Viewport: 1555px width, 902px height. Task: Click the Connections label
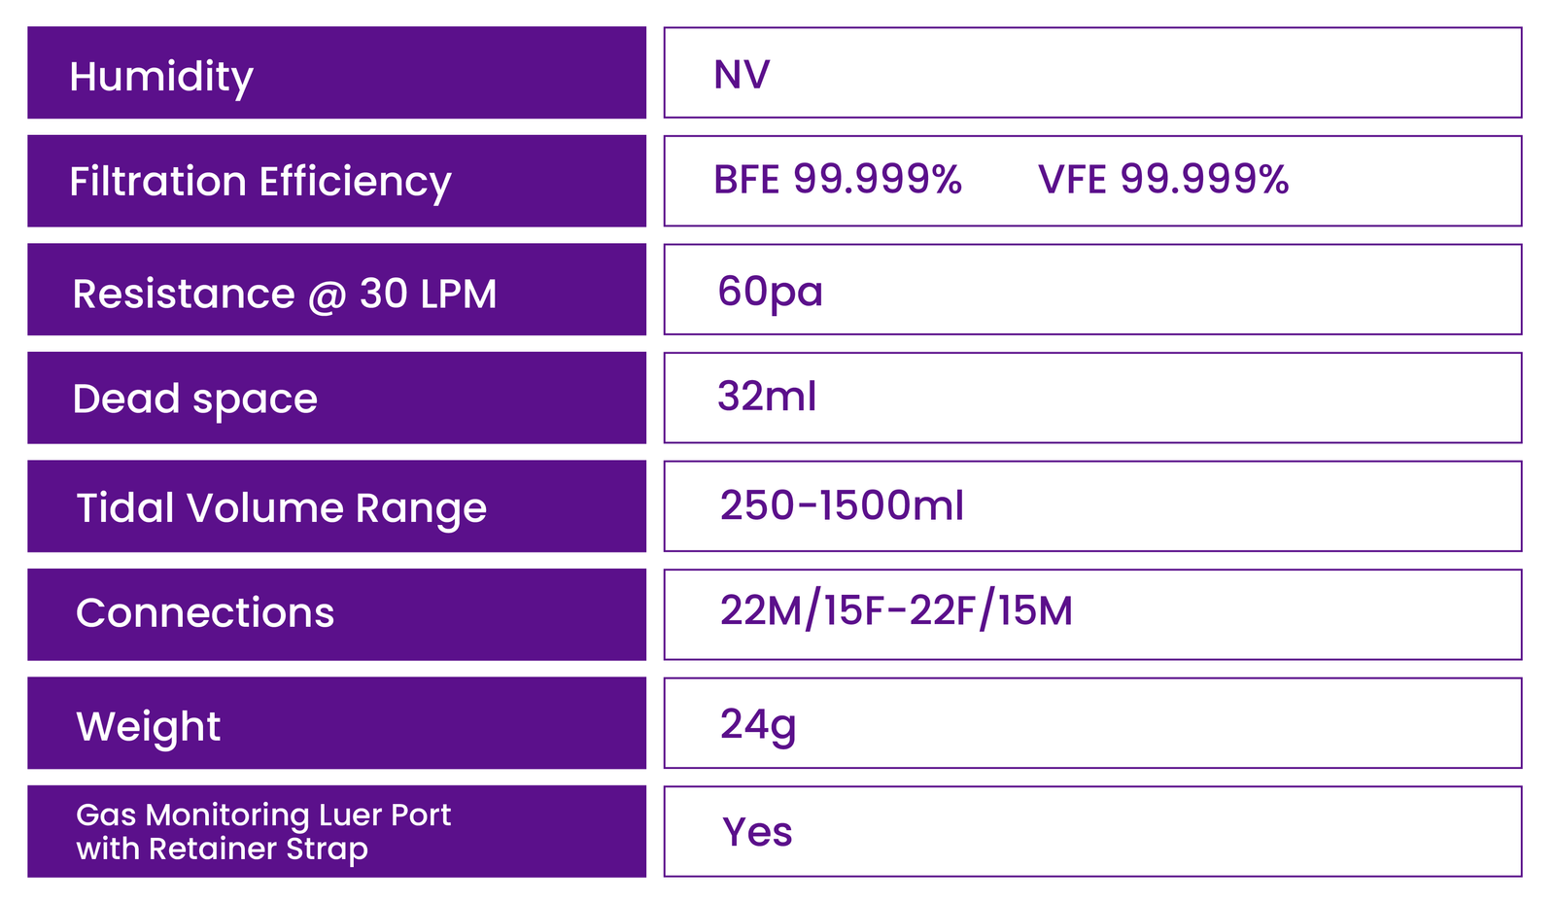205,613
